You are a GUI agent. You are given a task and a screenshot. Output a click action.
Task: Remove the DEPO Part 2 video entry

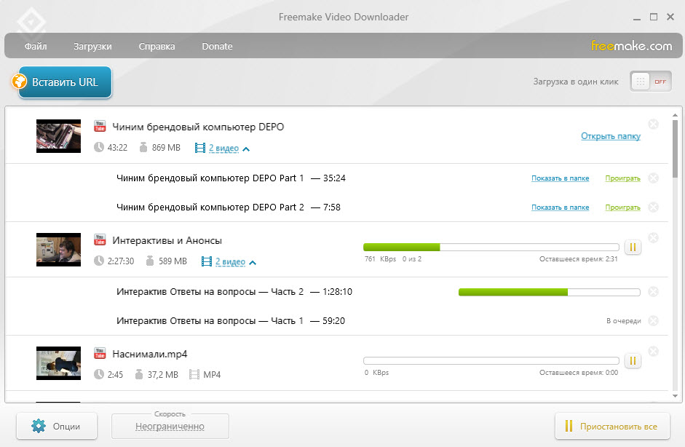point(653,207)
